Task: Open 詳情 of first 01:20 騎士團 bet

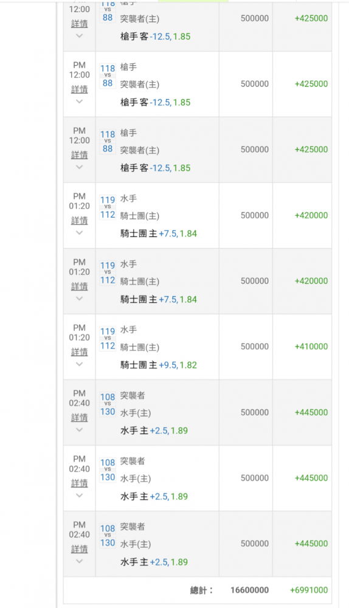Action: 79,220
